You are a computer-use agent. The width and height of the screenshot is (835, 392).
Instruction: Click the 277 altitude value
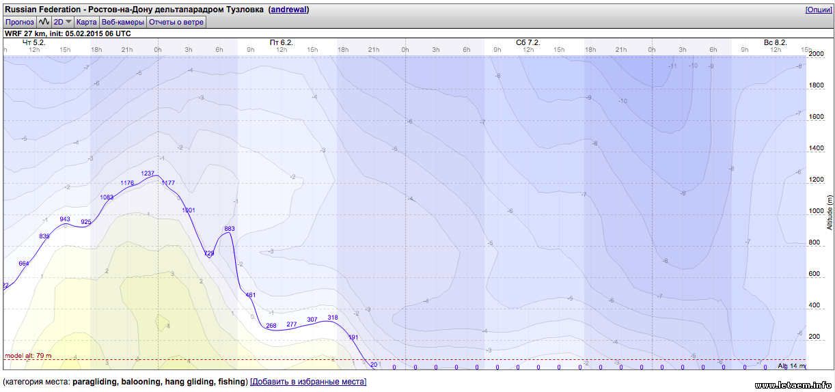292,324
